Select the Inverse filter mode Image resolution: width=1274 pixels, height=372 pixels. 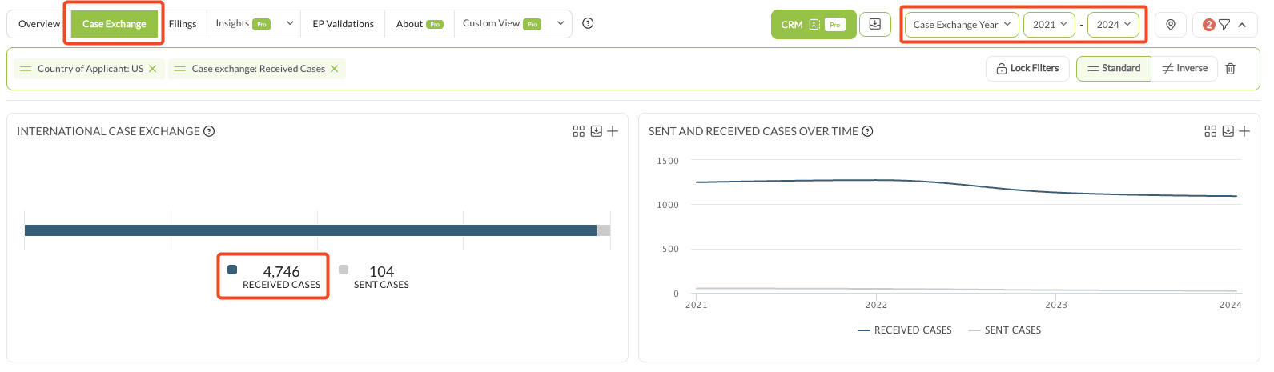(1185, 69)
